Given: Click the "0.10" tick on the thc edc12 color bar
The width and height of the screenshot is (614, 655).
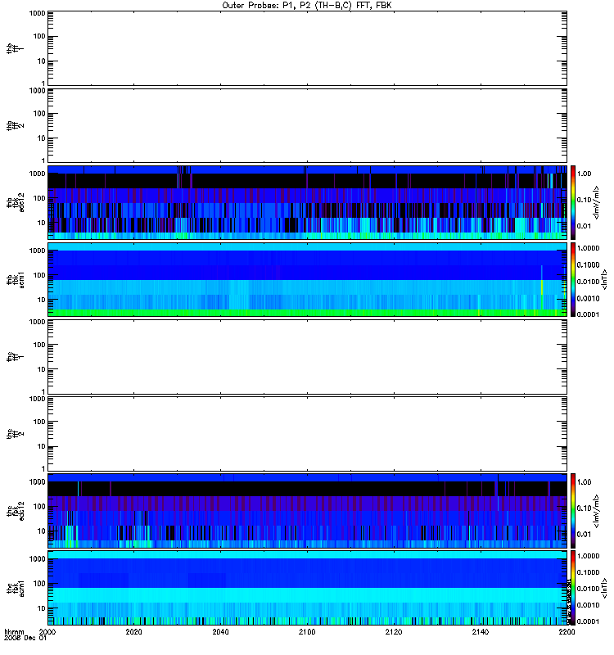Looking at the screenshot, I should point(584,508).
